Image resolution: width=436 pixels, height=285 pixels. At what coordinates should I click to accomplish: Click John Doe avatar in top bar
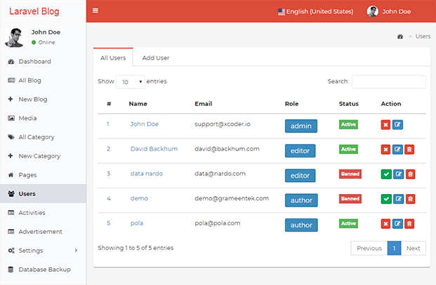pyautogui.click(x=372, y=11)
